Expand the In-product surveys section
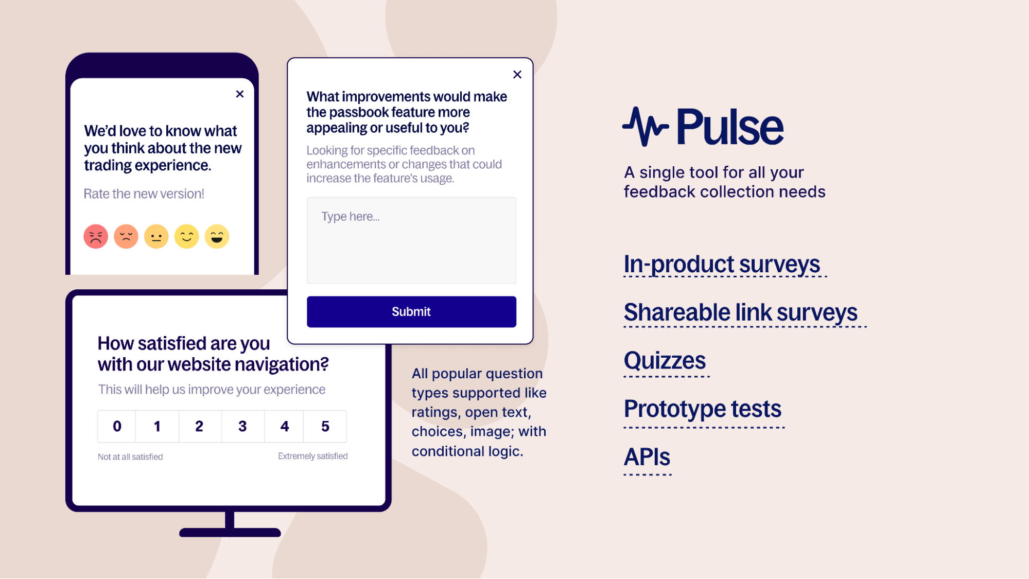This screenshot has width=1029, height=579. coord(722,264)
